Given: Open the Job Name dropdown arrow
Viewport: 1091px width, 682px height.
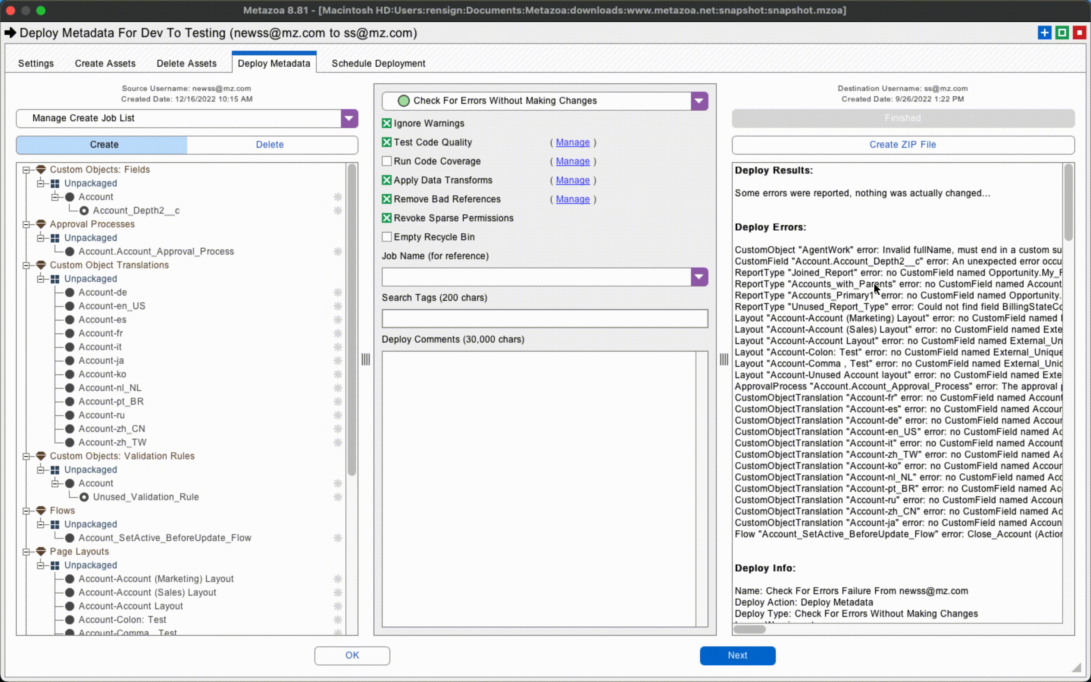Looking at the screenshot, I should [699, 277].
